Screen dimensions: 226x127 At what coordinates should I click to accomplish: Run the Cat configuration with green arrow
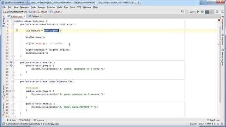coord(198,12)
